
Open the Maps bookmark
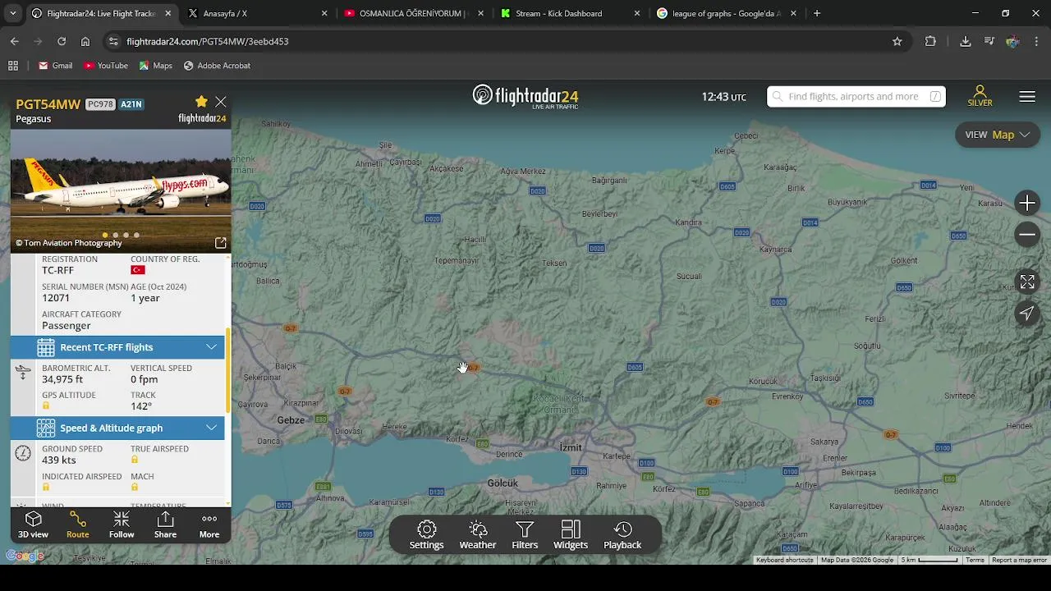(x=156, y=66)
